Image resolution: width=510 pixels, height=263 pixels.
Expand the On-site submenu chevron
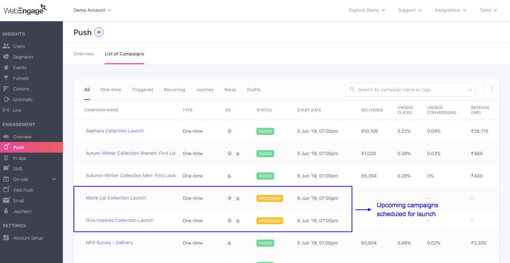tap(54, 179)
